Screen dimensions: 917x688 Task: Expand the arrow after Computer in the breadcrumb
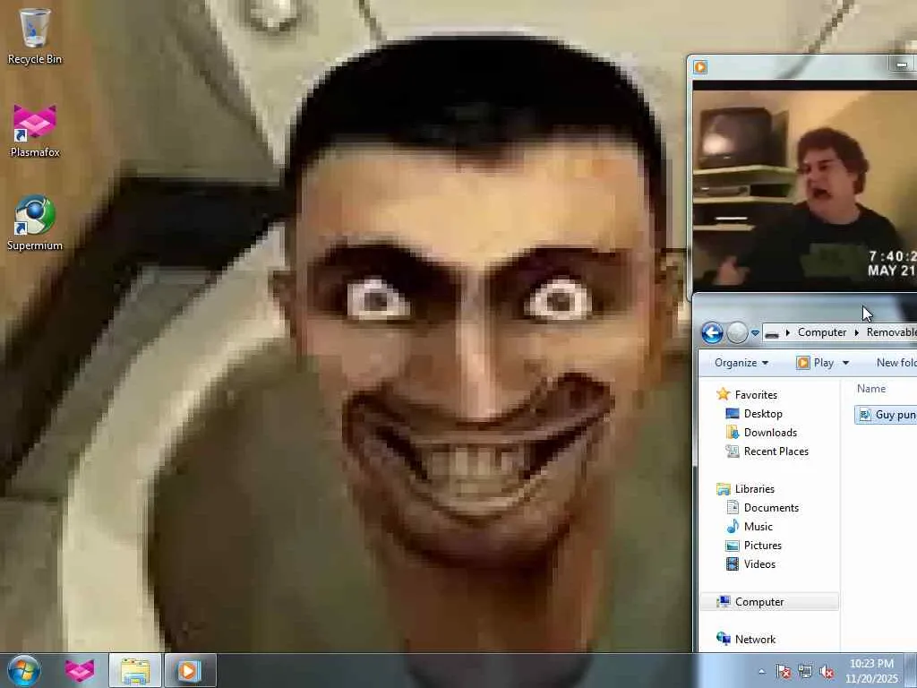pyautogui.click(x=857, y=332)
